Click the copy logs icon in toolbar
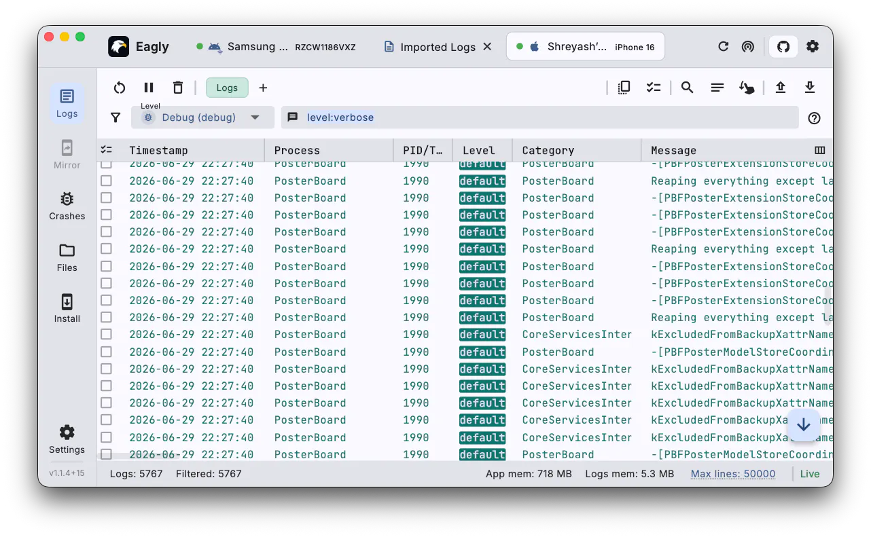 (x=624, y=88)
